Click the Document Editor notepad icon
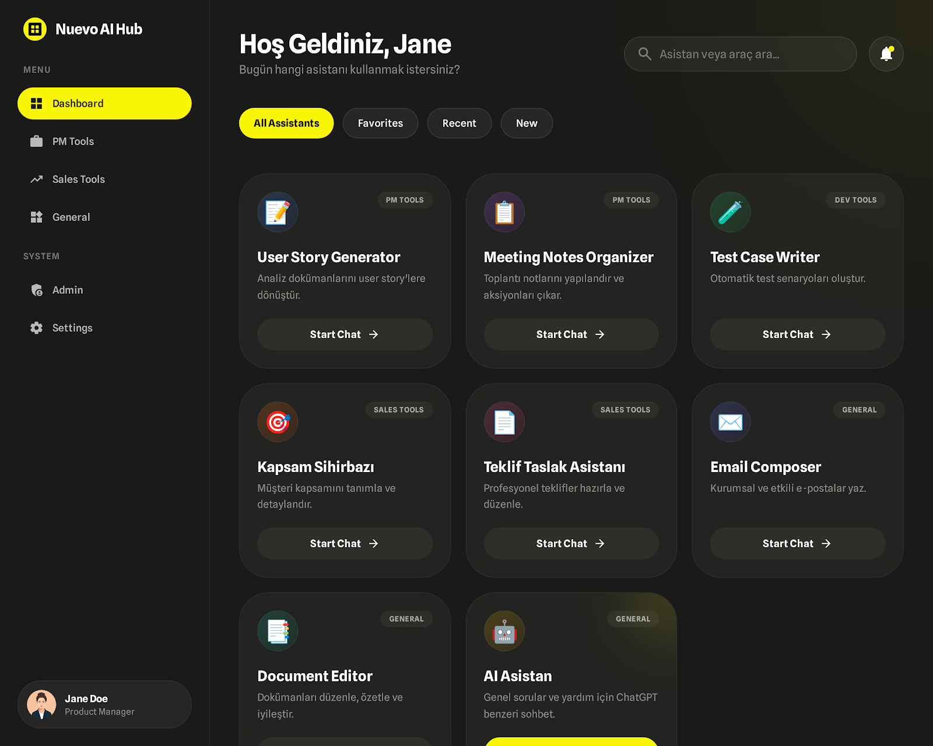The image size is (933, 746). 278,631
